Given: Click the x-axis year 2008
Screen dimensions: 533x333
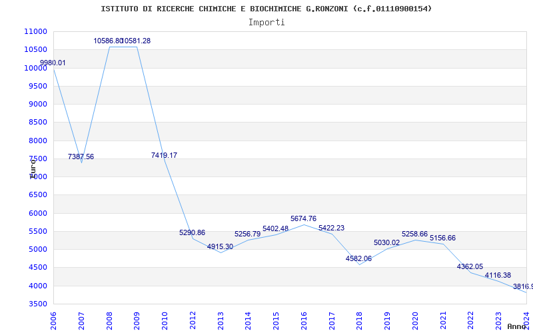Looking at the screenshot, I should tap(109, 321).
